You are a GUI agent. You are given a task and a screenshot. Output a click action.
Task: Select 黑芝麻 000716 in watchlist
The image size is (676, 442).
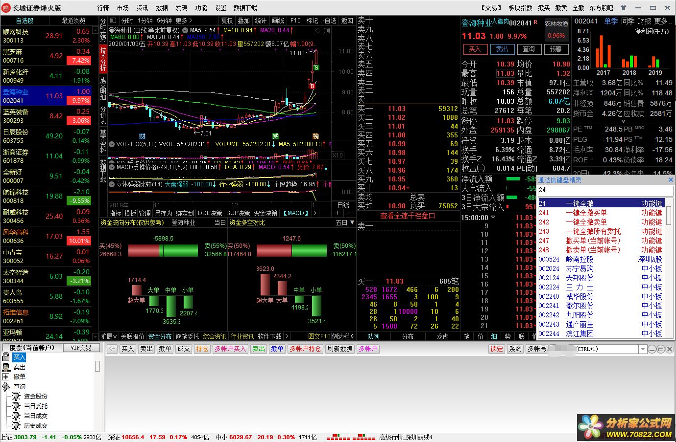(x=46, y=56)
